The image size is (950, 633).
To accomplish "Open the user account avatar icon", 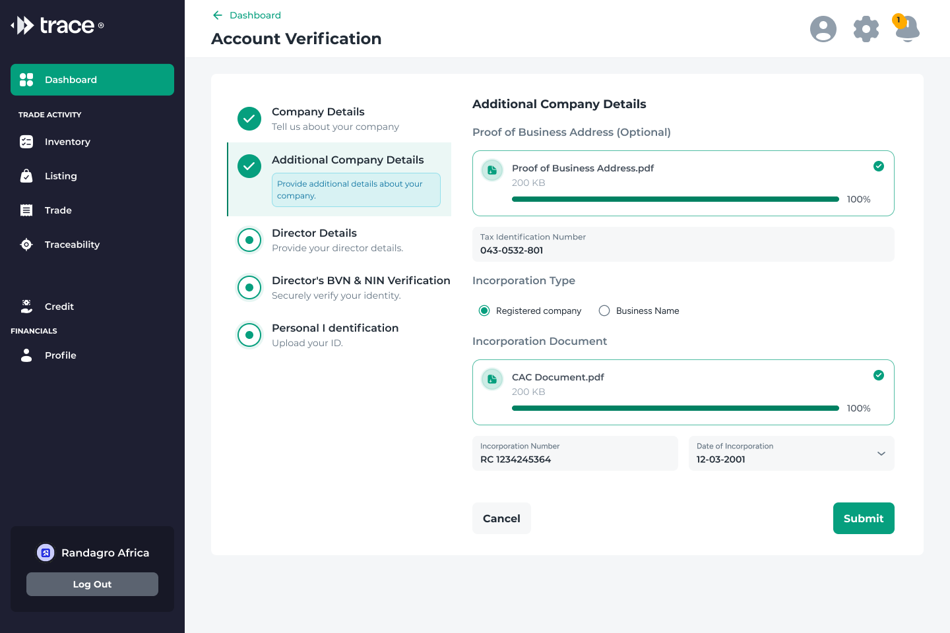I will 823,29.
